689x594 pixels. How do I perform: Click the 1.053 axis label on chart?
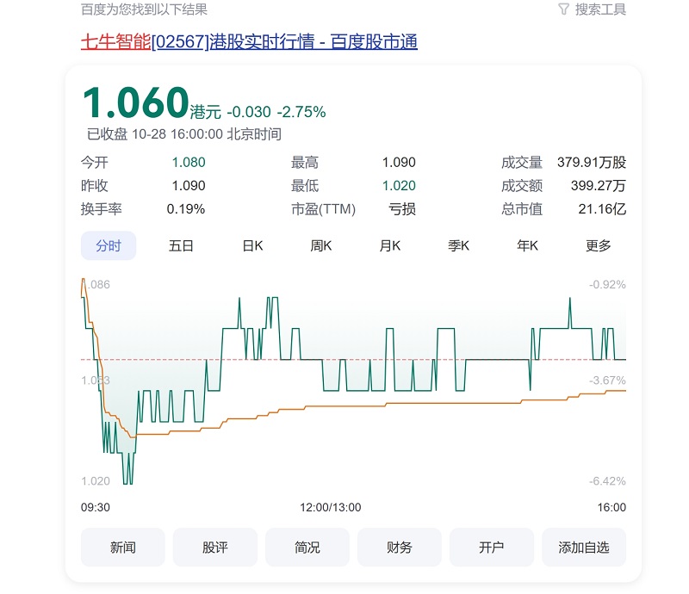click(96, 381)
